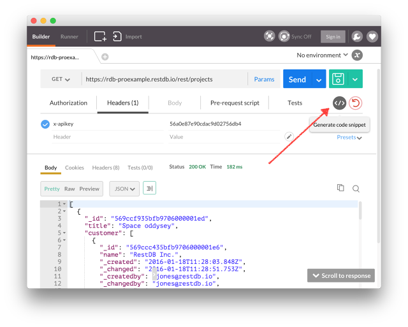Open the Authorization tab

click(x=68, y=103)
